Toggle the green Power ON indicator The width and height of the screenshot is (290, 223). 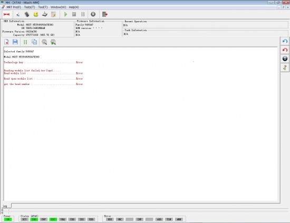(x=8, y=219)
